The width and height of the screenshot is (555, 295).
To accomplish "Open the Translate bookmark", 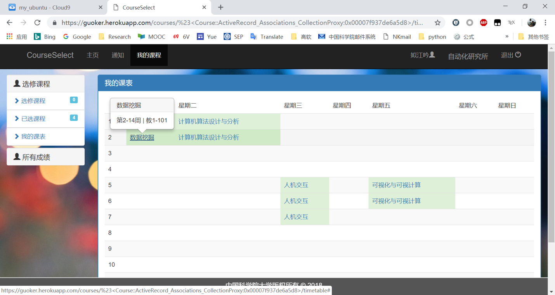I will point(267,36).
